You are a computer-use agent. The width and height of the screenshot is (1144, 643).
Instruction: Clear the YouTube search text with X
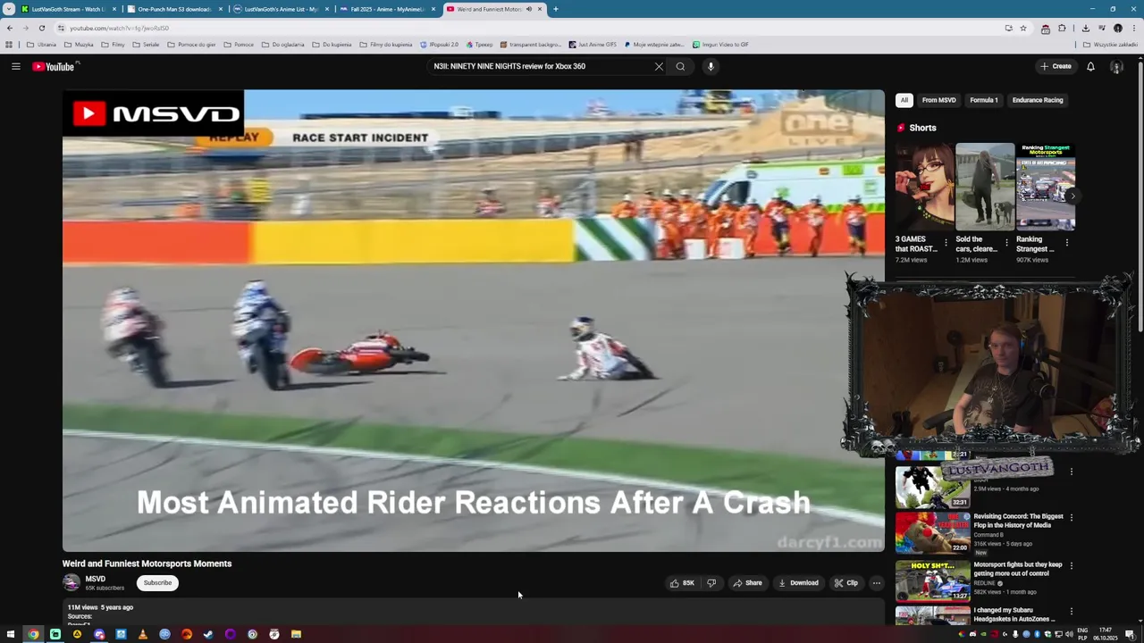coord(659,66)
